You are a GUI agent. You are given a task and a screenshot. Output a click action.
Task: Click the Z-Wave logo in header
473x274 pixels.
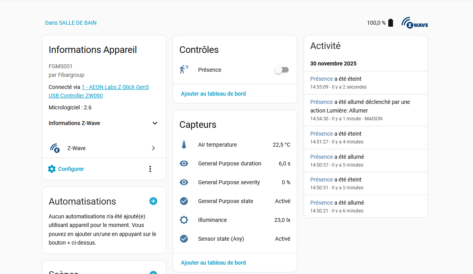coord(415,23)
